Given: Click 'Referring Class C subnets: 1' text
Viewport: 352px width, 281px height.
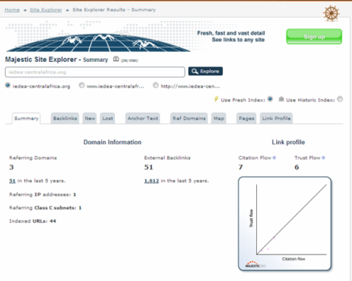Looking at the screenshot, I should (x=45, y=208).
